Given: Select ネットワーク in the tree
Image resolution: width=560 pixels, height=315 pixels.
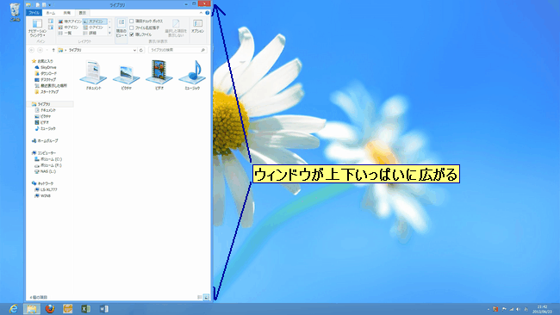Looking at the screenshot, I should coord(42,183).
